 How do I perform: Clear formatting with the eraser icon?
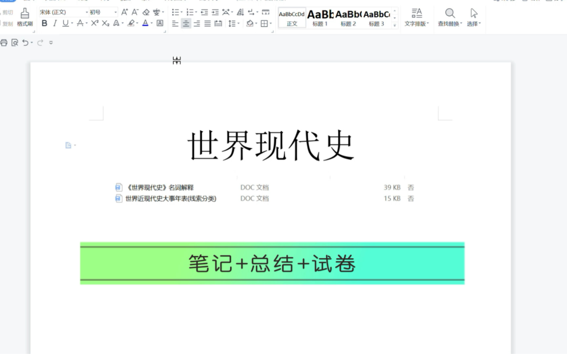click(x=146, y=12)
